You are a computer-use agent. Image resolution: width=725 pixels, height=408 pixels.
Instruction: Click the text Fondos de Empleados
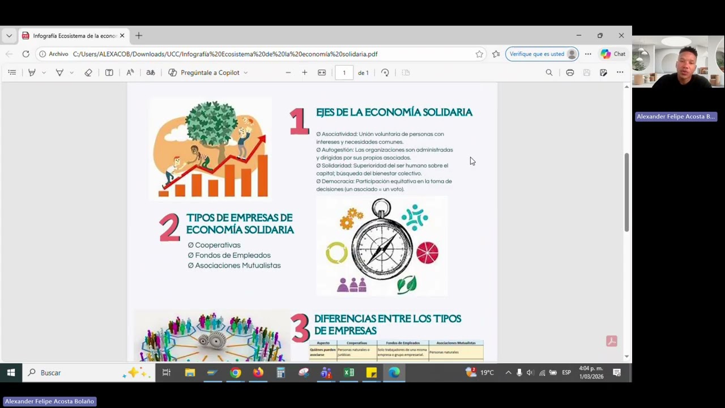(233, 255)
